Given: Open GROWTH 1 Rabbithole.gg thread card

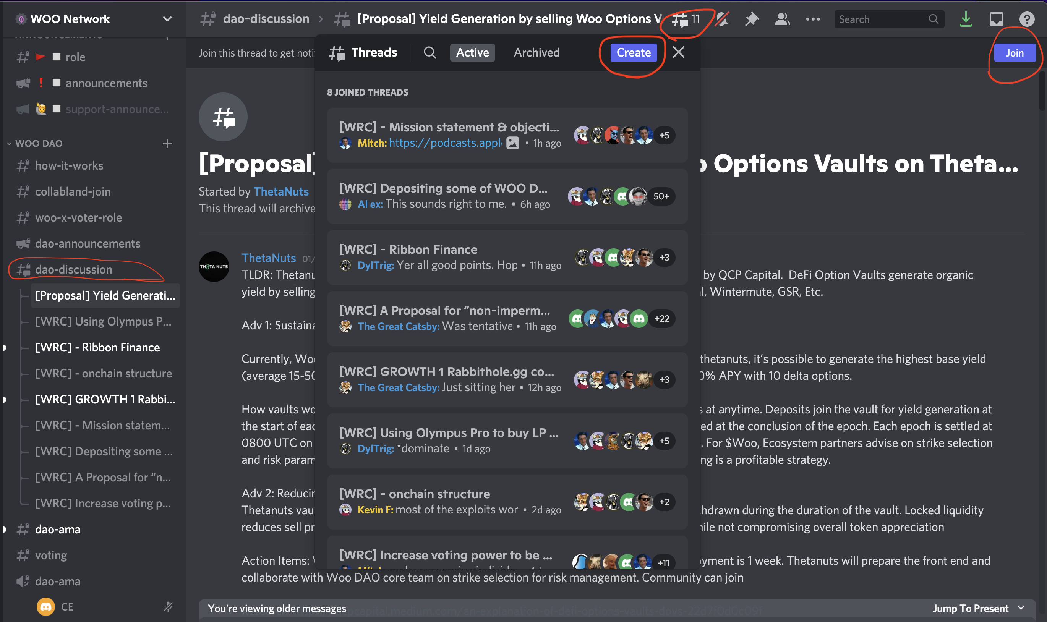Looking at the screenshot, I should [507, 380].
